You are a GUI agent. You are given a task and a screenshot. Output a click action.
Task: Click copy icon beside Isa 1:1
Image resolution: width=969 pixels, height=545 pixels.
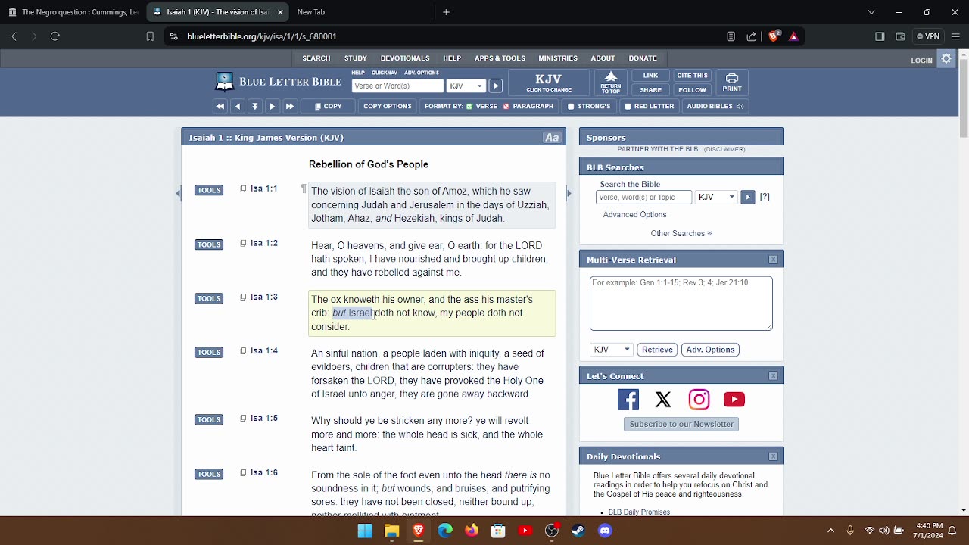pyautogui.click(x=243, y=188)
